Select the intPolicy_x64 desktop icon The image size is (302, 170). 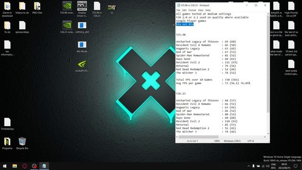pyautogui.click(x=82, y=27)
